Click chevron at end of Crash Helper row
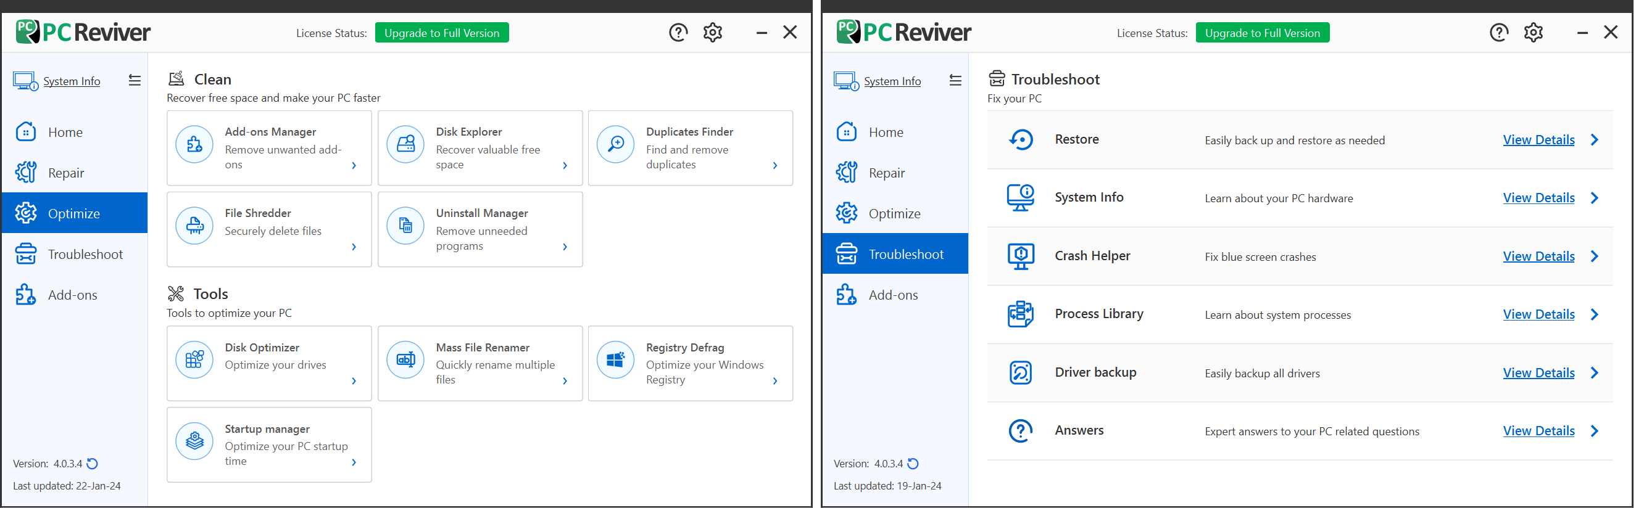1636x508 pixels. click(x=1595, y=256)
